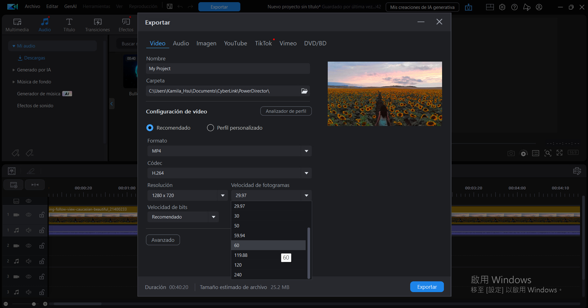Click the Avanzado button
Viewport: 588px width, 308px height.
pos(163,240)
